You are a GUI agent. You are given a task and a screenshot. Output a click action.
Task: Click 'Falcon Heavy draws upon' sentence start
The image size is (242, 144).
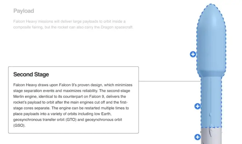coord(35,85)
